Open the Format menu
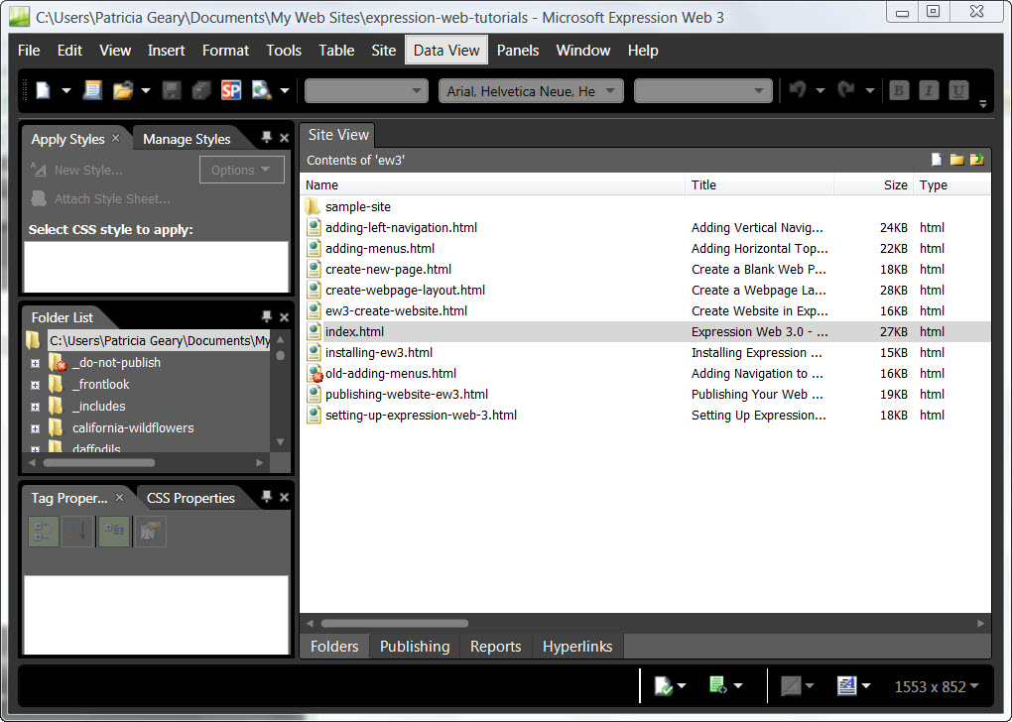Image resolution: width=1012 pixels, height=722 pixels. coord(225,51)
